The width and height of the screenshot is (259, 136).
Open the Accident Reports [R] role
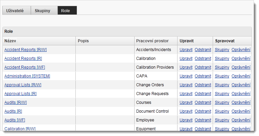tap(23, 59)
